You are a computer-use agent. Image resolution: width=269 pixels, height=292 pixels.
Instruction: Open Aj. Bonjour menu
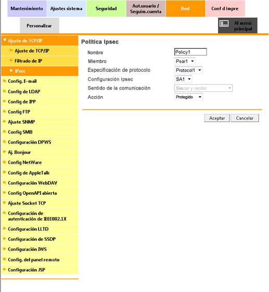(40, 152)
